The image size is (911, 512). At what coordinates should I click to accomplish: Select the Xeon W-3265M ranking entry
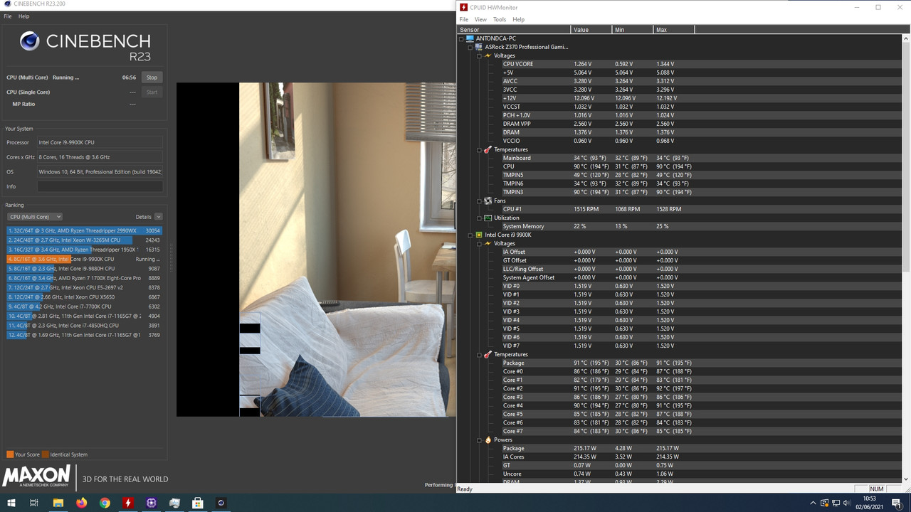[x=84, y=240]
